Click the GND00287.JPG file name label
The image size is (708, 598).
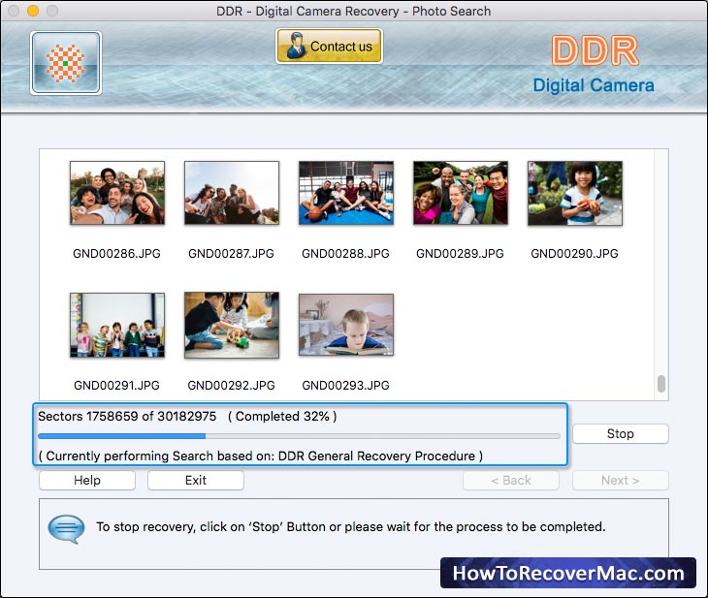[231, 254]
